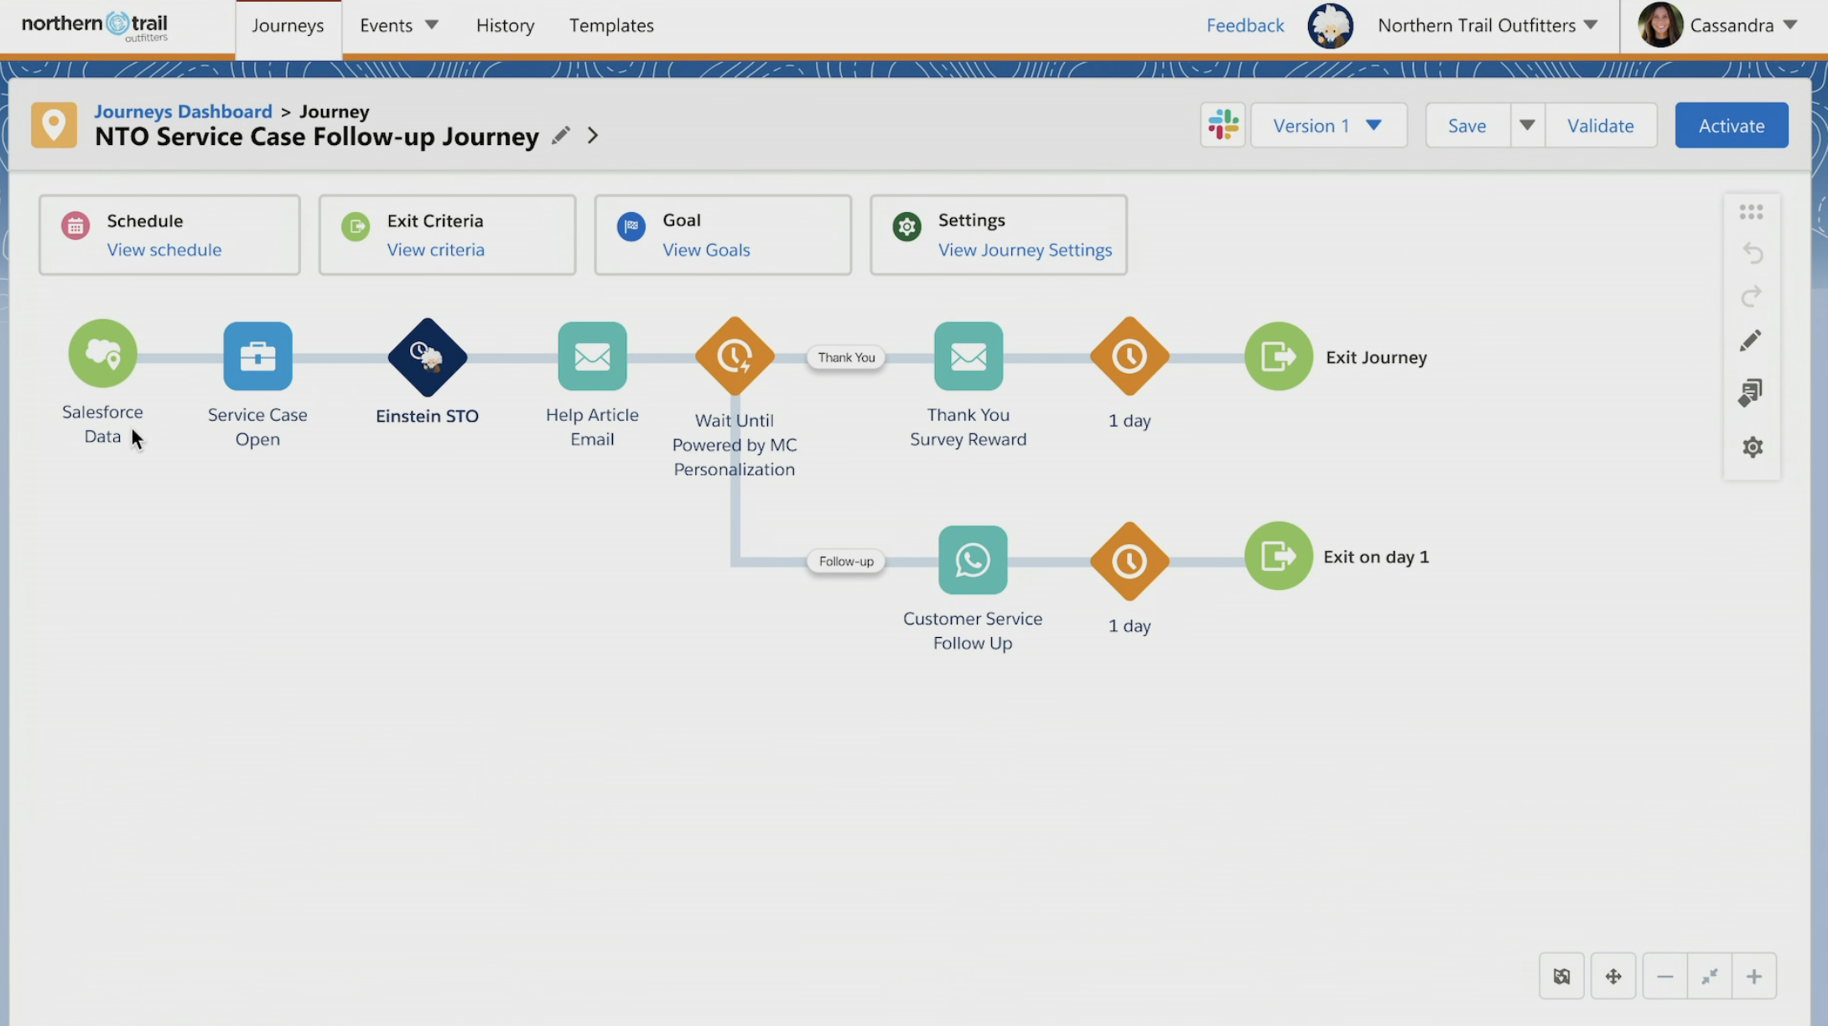The height and width of the screenshot is (1026, 1828).
Task: Select the Follow-up path label
Action: (x=846, y=561)
